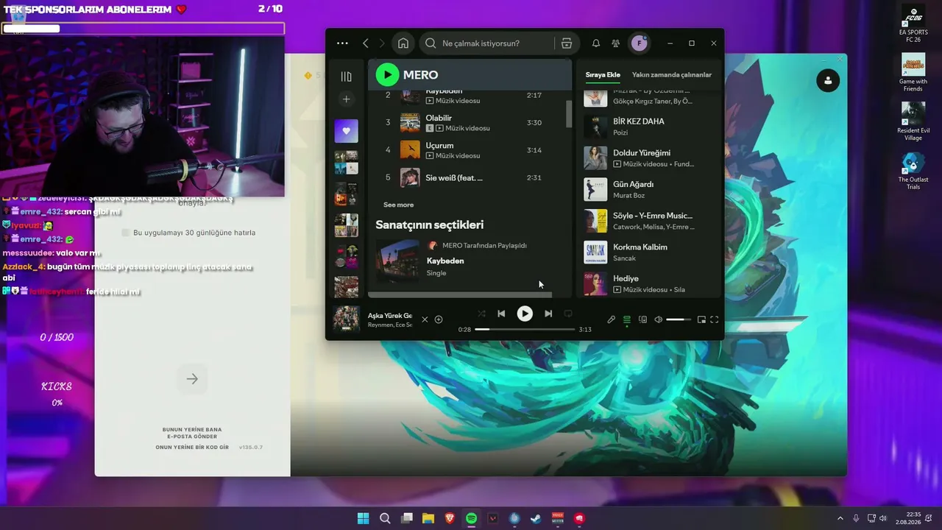This screenshot has width=942, height=530.
Task: Mute Spotify volume speaker icon
Action: (659, 319)
